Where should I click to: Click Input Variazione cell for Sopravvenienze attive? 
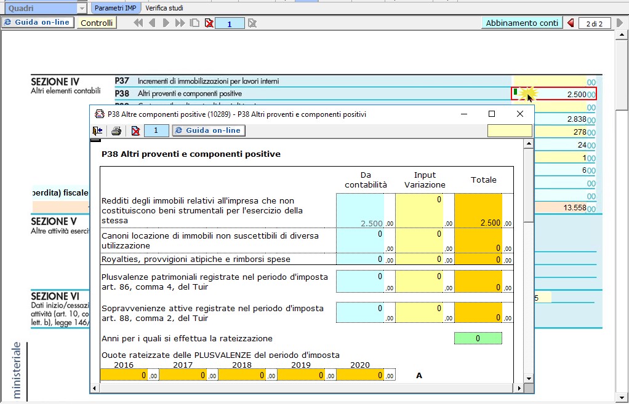click(419, 312)
